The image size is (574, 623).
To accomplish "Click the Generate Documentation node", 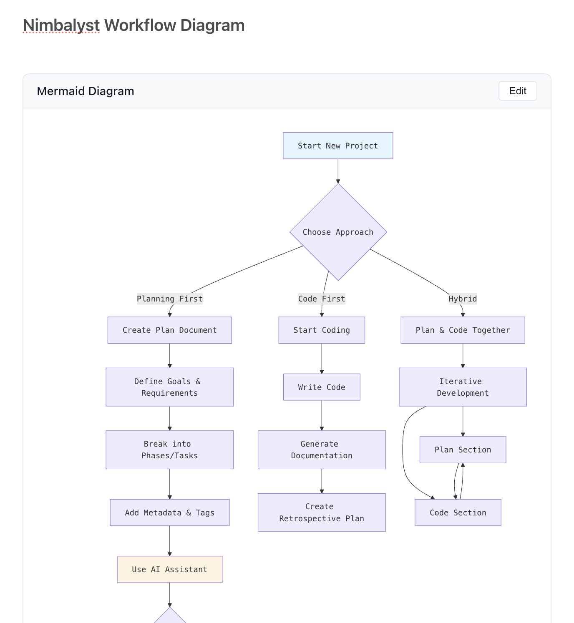I will [321, 450].
